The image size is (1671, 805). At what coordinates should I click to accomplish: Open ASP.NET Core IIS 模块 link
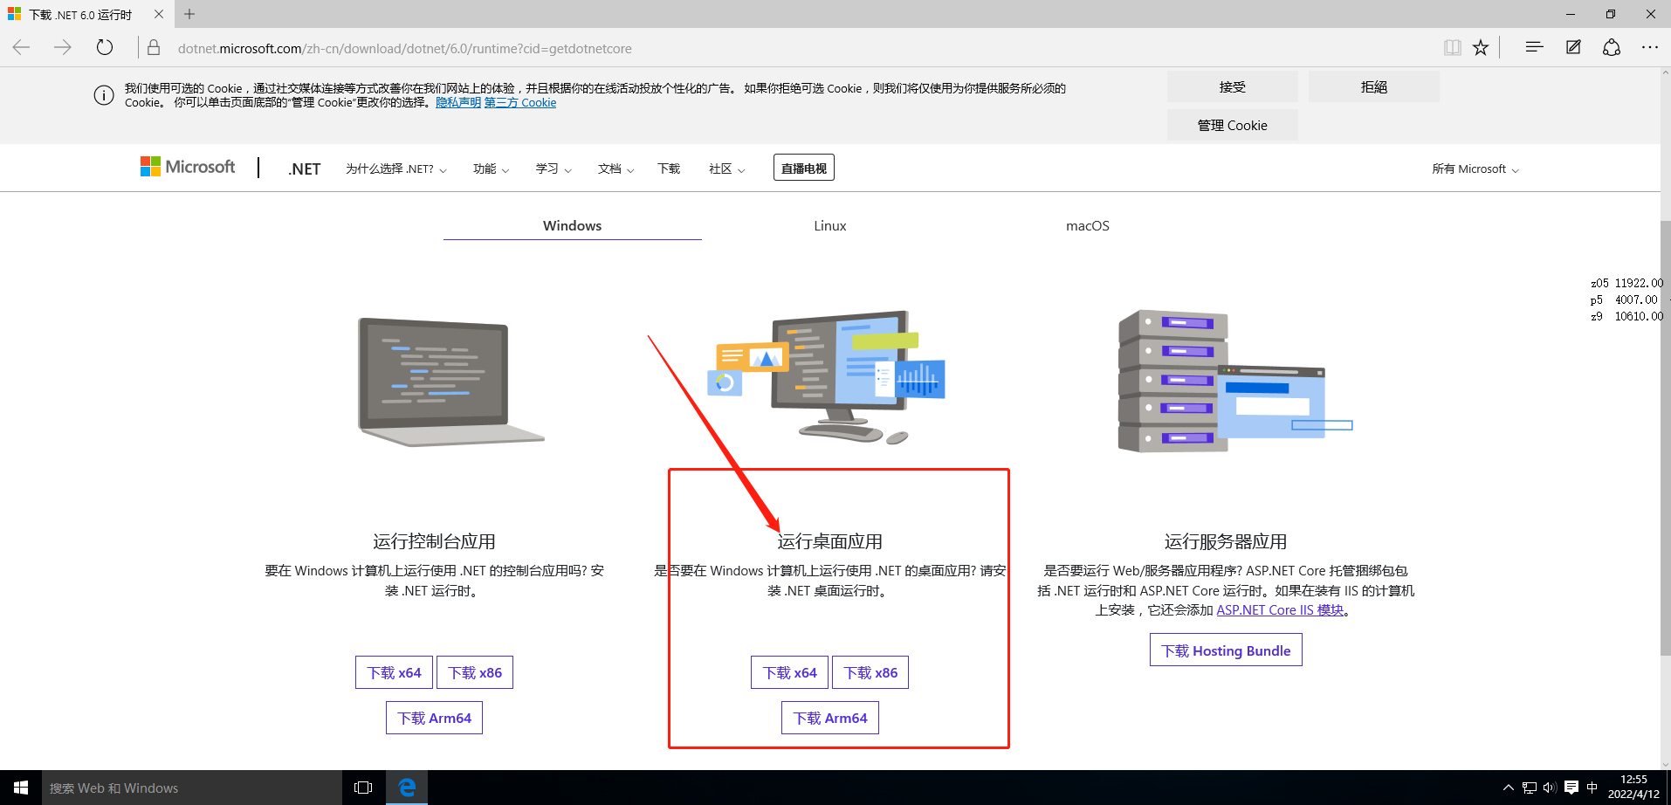tap(1280, 609)
